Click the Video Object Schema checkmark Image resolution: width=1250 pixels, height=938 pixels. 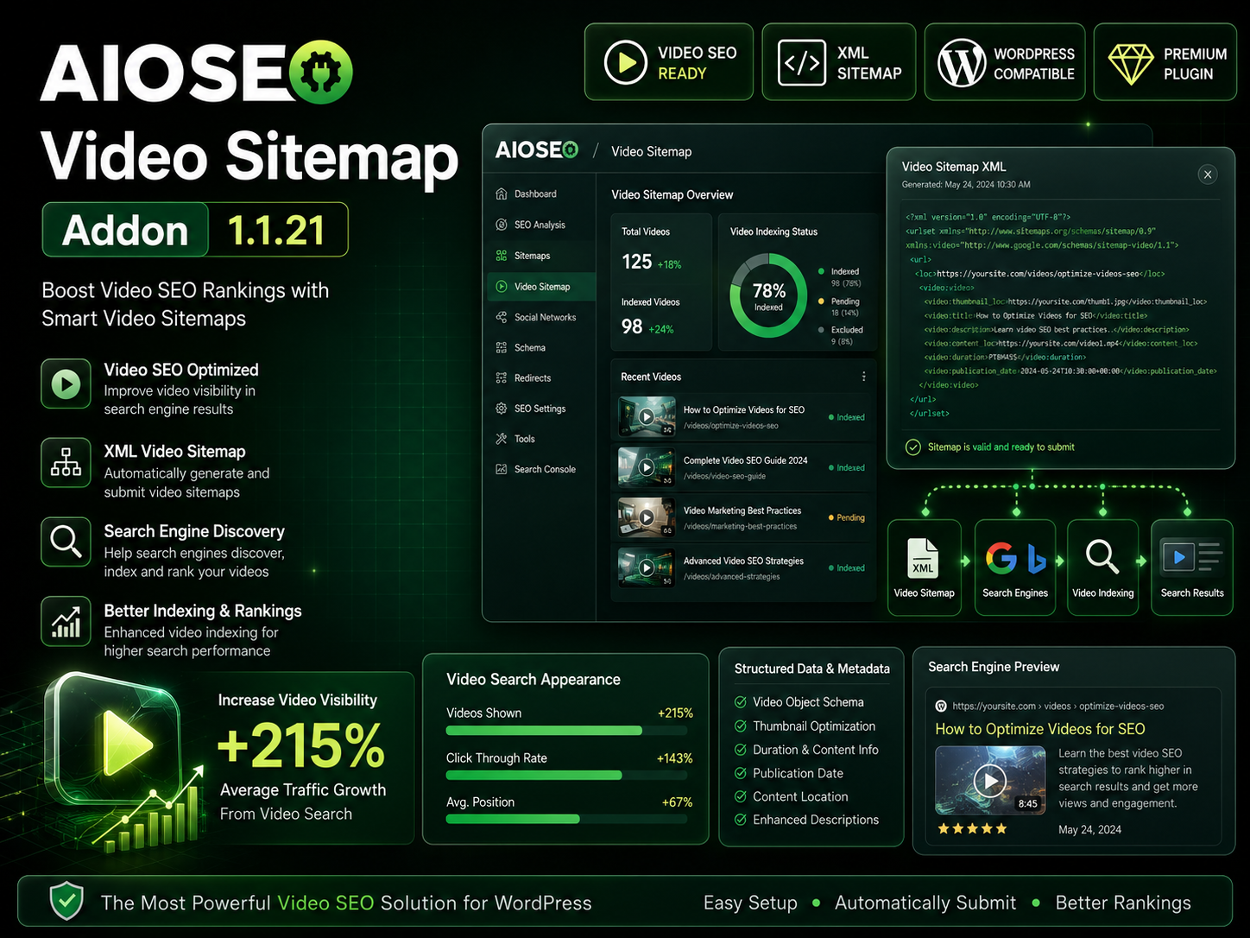(x=740, y=702)
